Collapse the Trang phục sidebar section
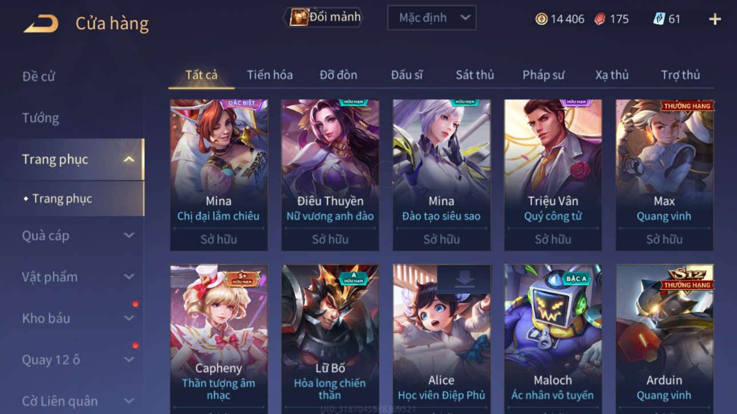Viewport: 737px width, 414px height. tap(129, 160)
